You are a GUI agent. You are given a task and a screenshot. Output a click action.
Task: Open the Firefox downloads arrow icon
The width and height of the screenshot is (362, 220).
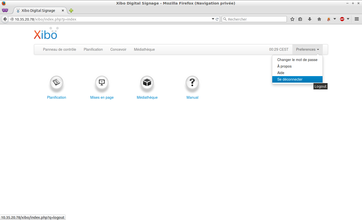310,19
